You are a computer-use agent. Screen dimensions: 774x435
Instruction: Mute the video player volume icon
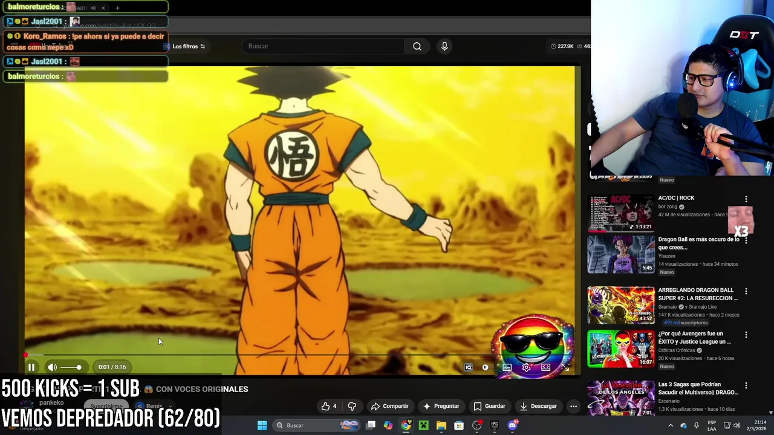coord(53,367)
